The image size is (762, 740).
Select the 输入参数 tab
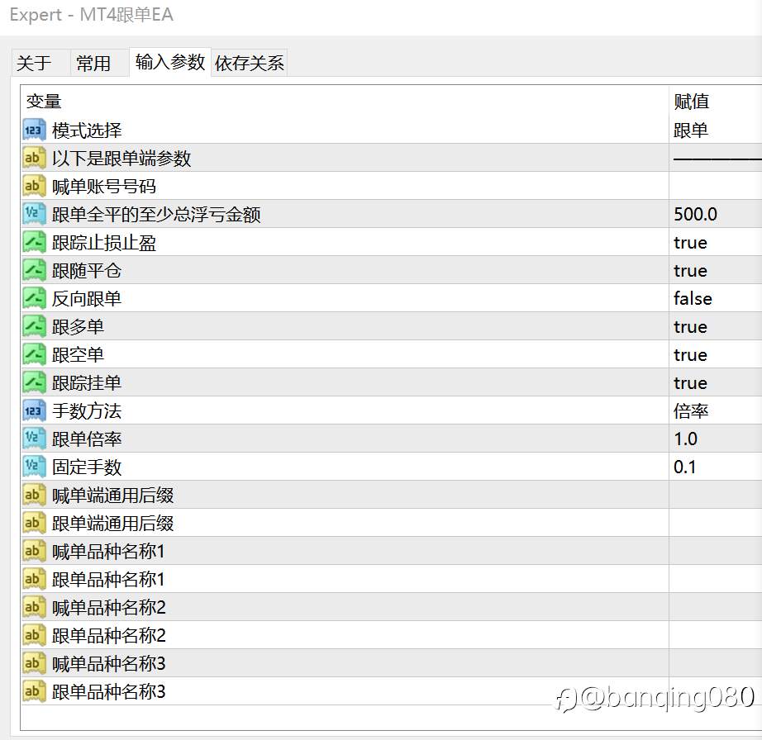click(169, 62)
